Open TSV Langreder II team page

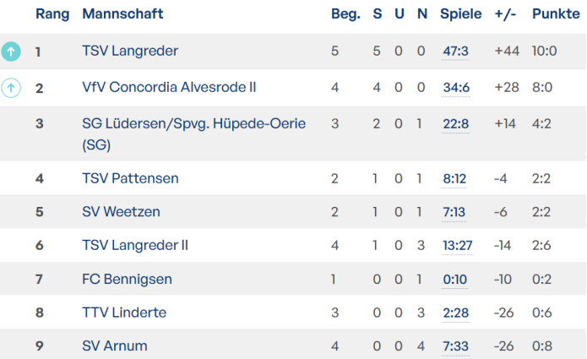click(x=135, y=245)
